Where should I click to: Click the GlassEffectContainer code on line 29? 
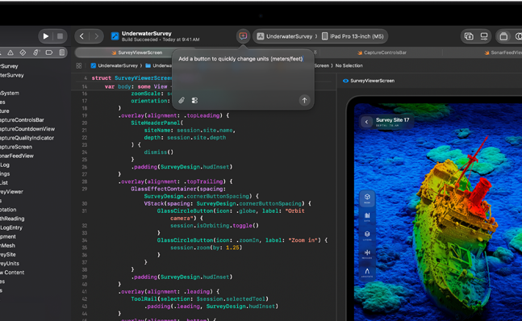[178, 189]
